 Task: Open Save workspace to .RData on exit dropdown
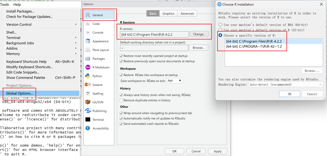174,81
